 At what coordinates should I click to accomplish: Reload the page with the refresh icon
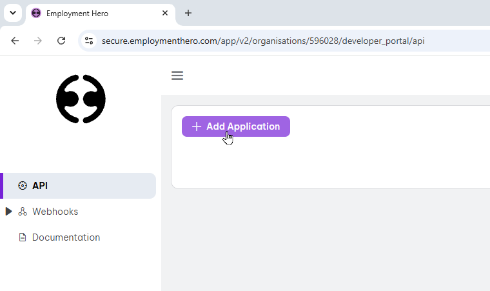click(61, 41)
